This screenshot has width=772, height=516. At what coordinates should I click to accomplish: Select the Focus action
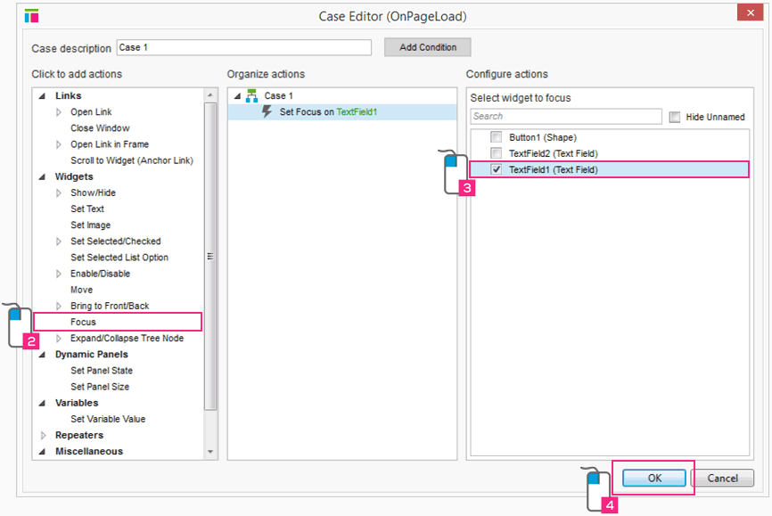tap(83, 322)
